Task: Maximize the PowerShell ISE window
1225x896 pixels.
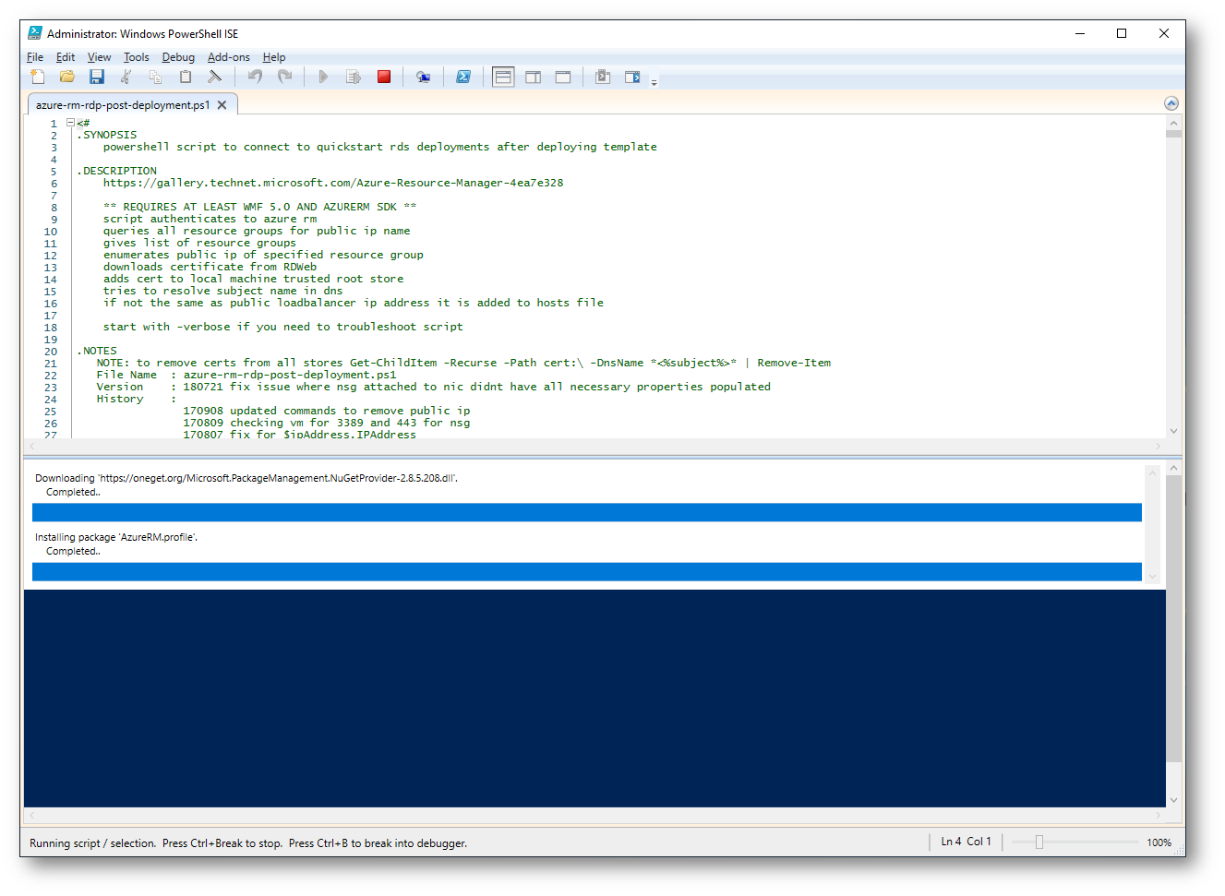Action: pos(1122,33)
